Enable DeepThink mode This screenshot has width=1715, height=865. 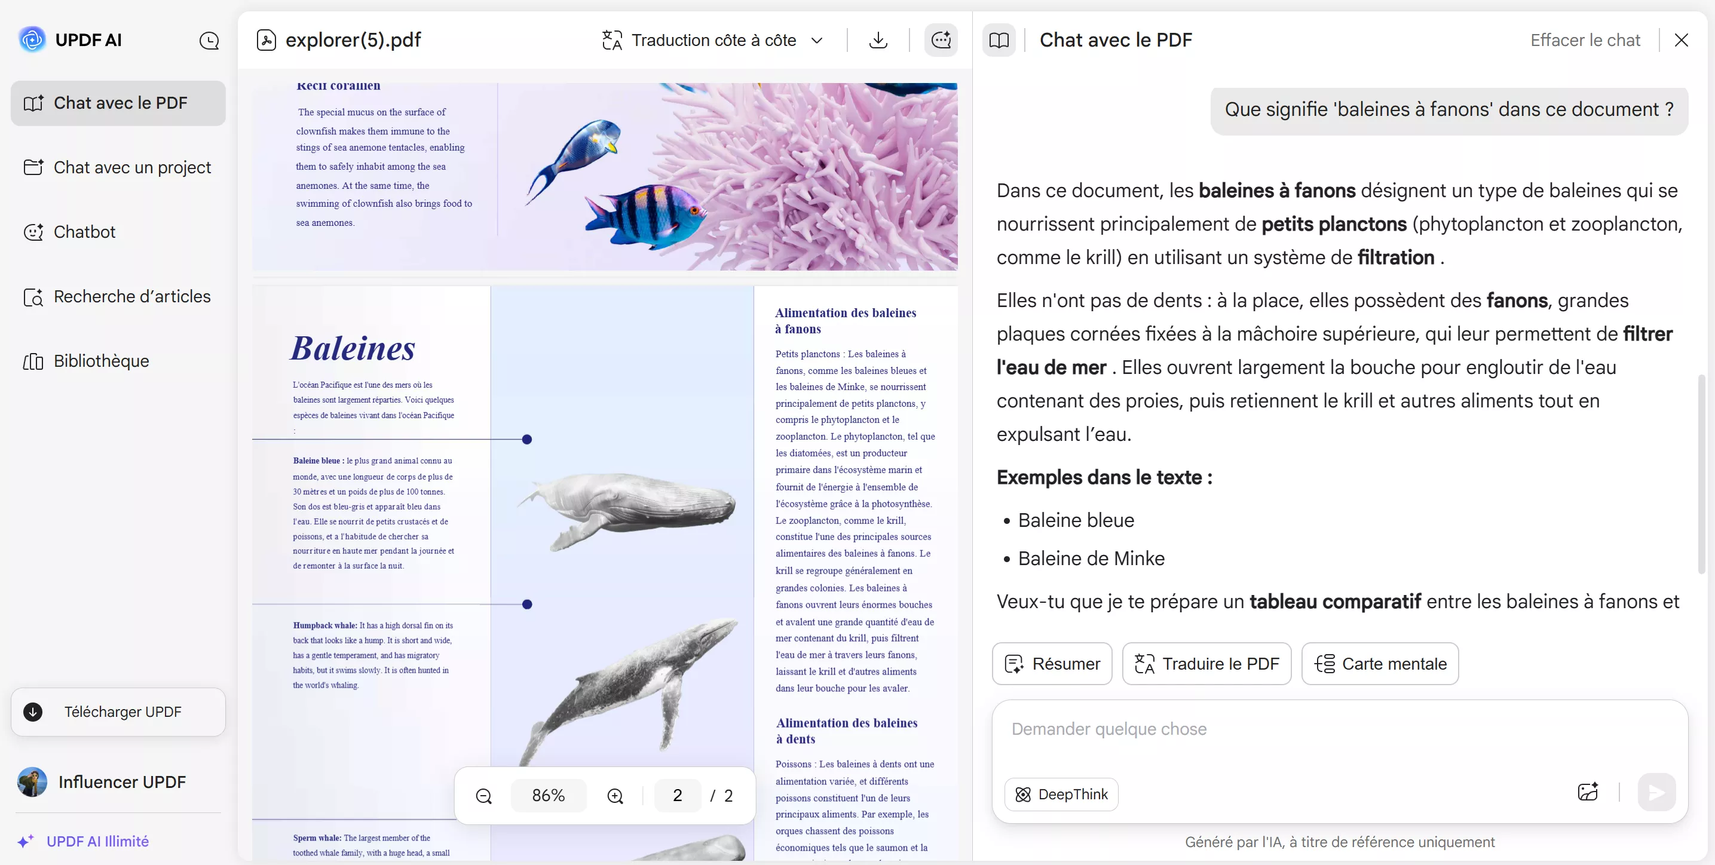(x=1061, y=794)
